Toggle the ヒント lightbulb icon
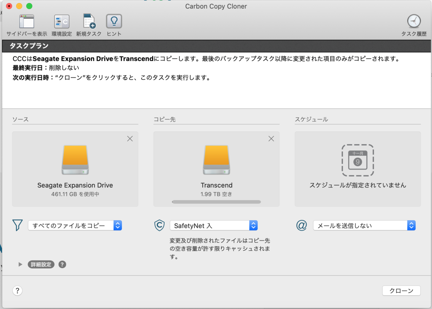This screenshot has width=432, height=309. coord(114,22)
